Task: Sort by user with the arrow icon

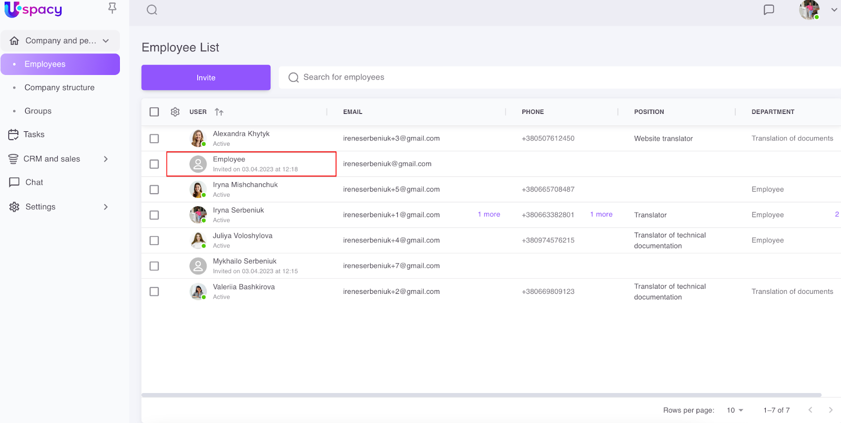Action: [219, 112]
